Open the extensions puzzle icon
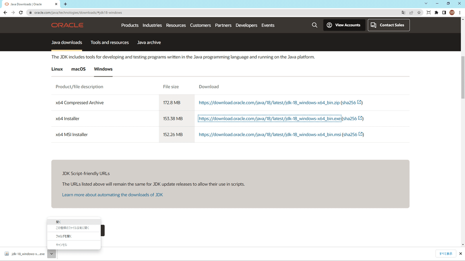Screen dimensions: 465x261 (436, 12)
